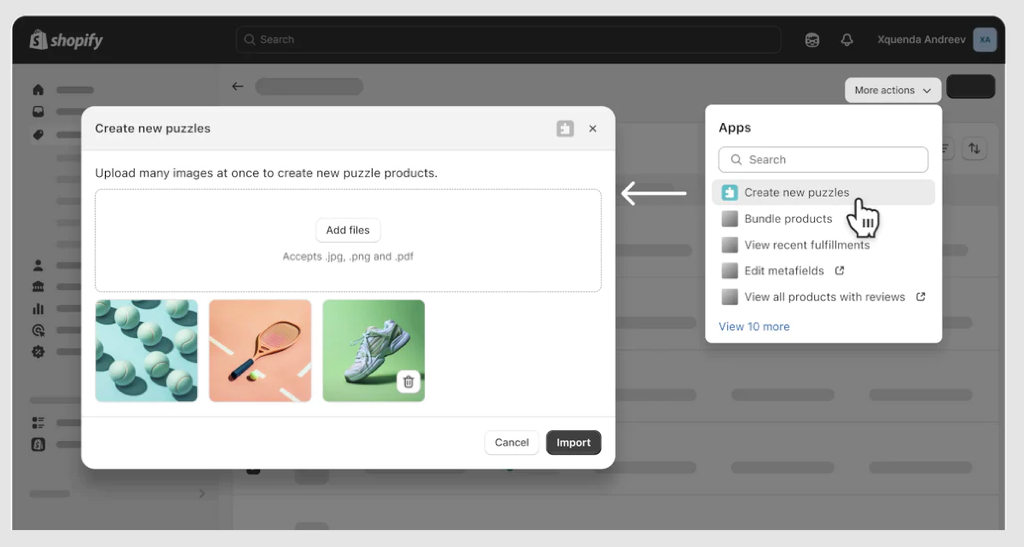Expand the chevron at sidebar bottom
The width and height of the screenshot is (1024, 547).
pos(202,494)
